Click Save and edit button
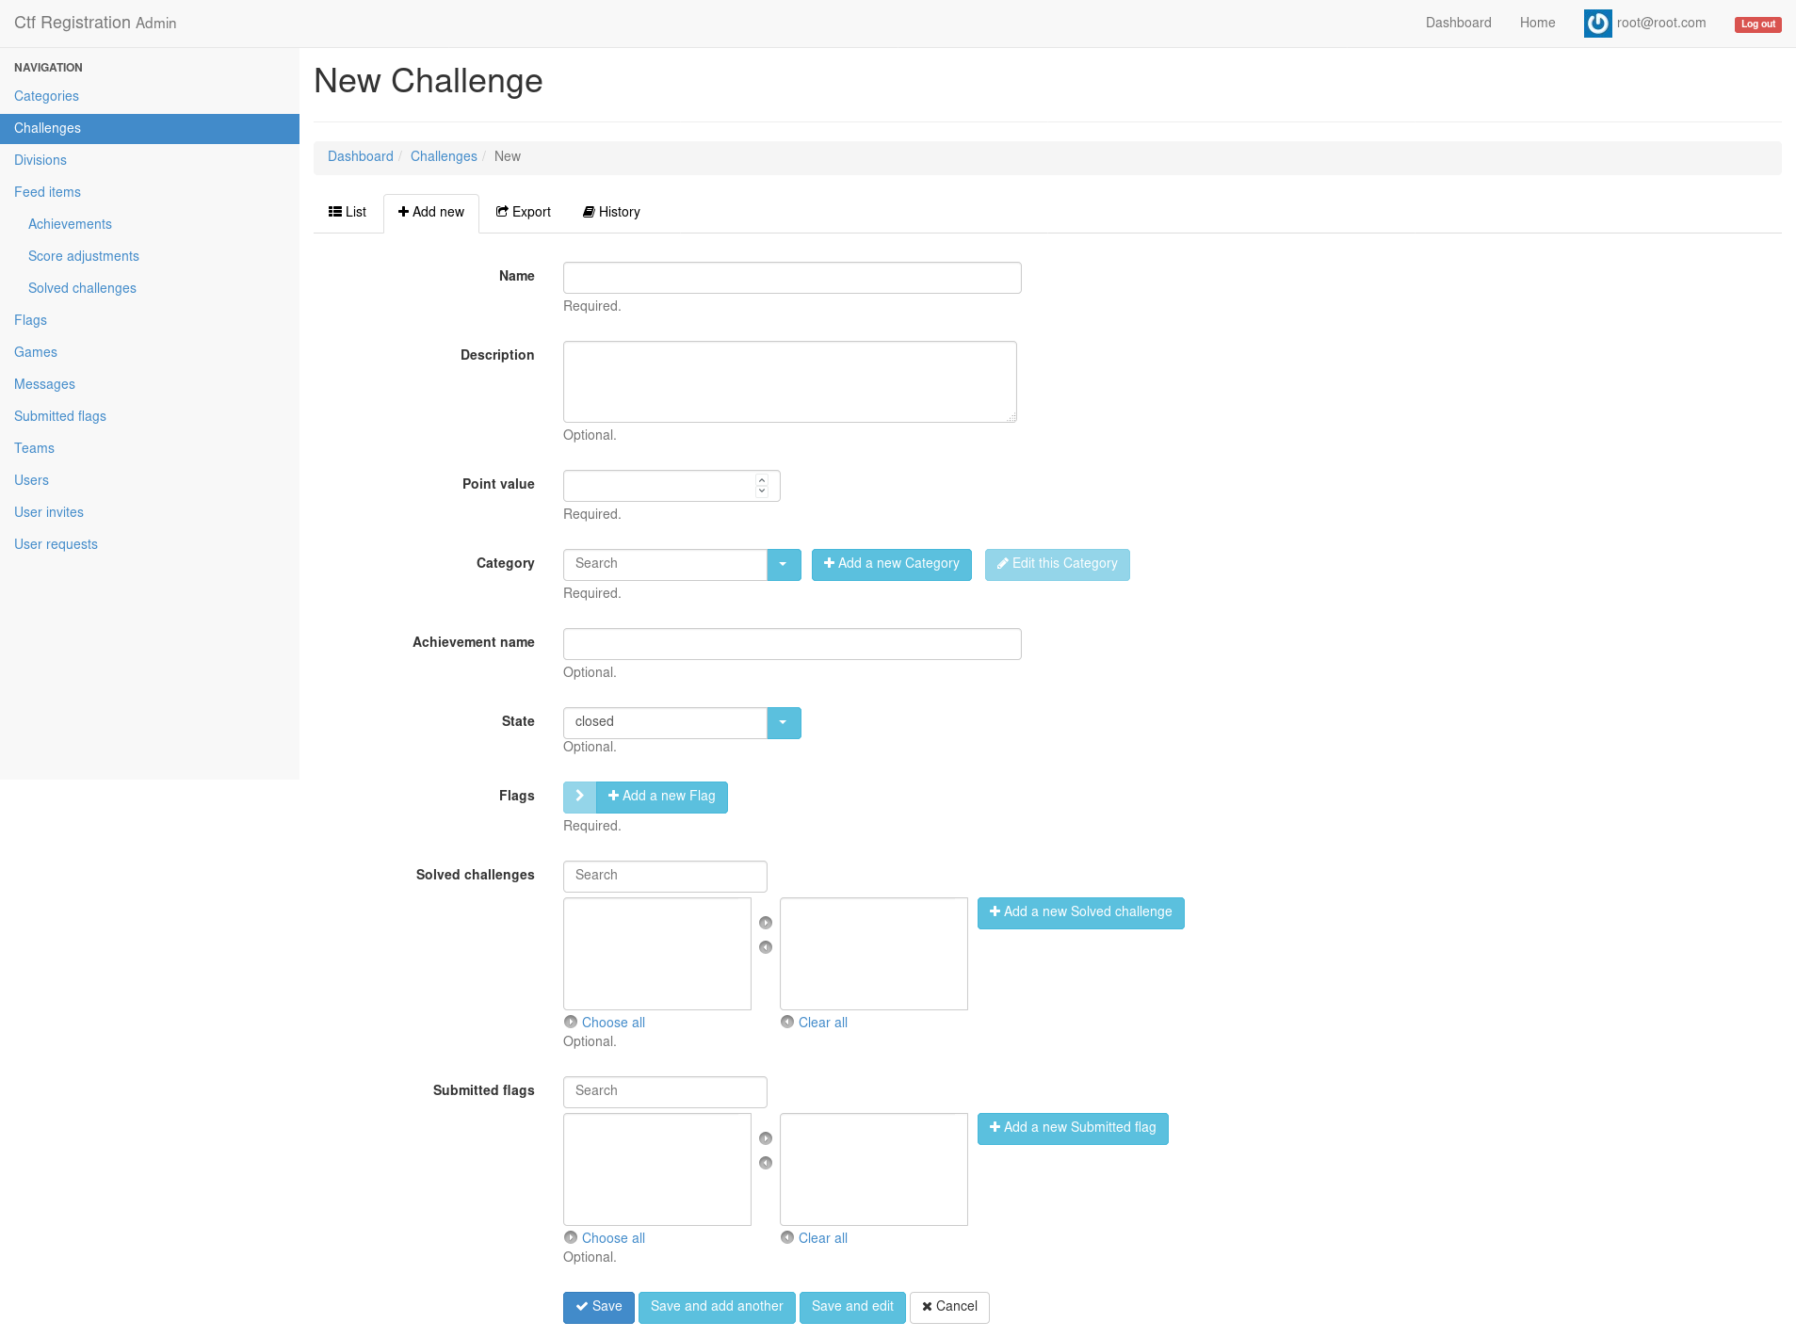Viewport: 1796px width, 1338px height. click(x=852, y=1307)
